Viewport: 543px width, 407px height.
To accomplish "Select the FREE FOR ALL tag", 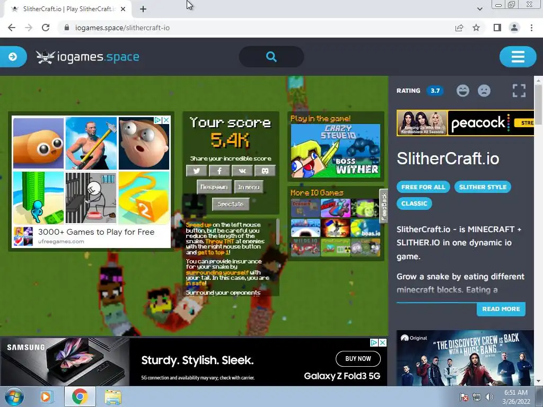I will 423,187.
